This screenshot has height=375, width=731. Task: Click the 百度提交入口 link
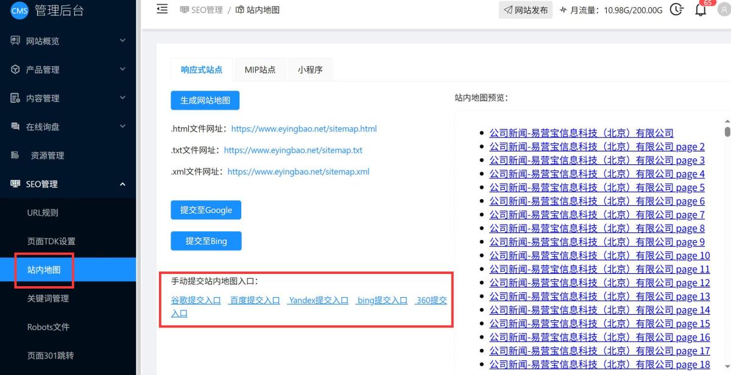click(x=255, y=300)
